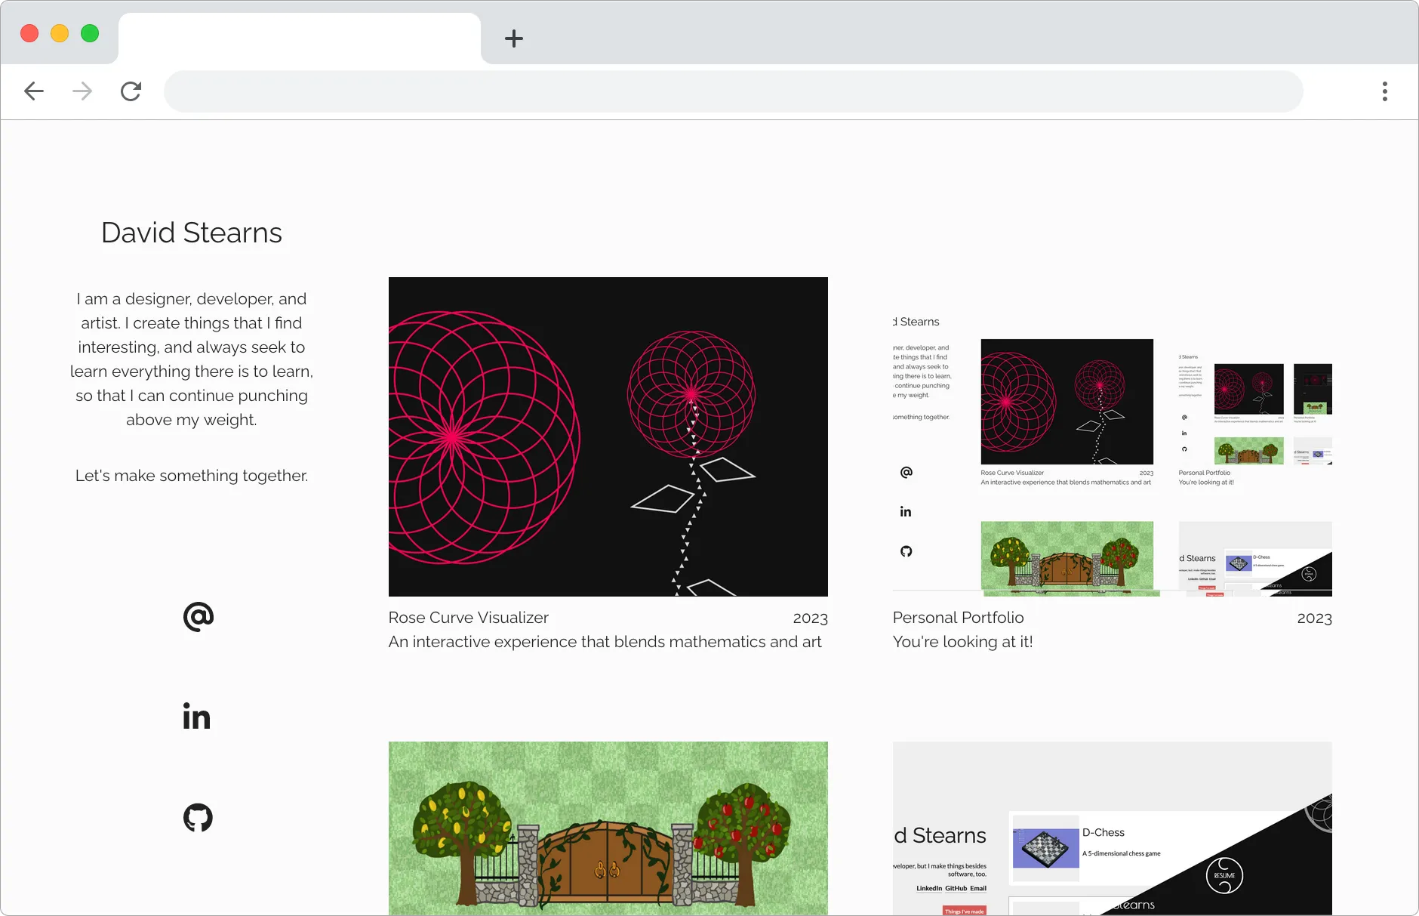Open the D-Chess old portfolio thumbnail
This screenshot has height=916, width=1419.
1112,828
